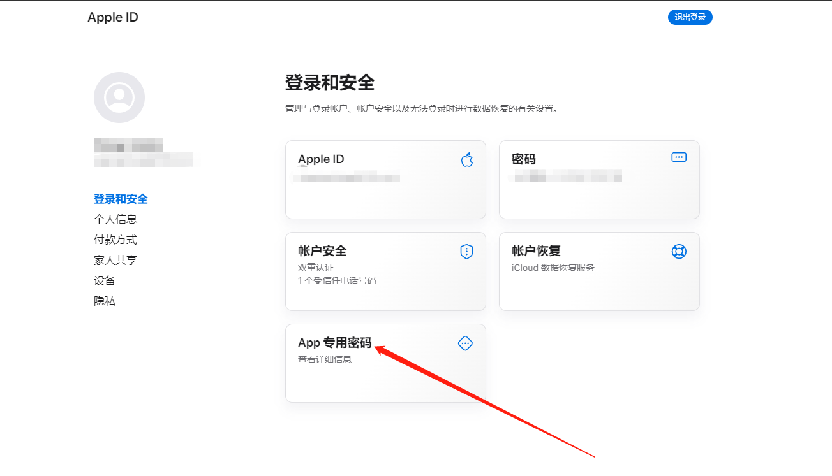Click the password dots icon on 密码 card
The width and height of the screenshot is (832, 476).
[x=679, y=157]
